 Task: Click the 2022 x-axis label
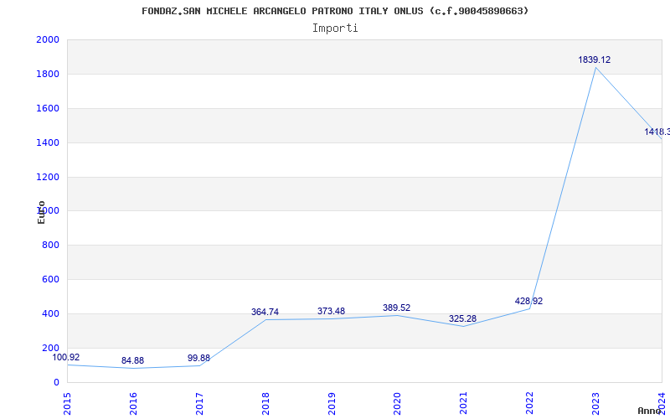coord(529,403)
